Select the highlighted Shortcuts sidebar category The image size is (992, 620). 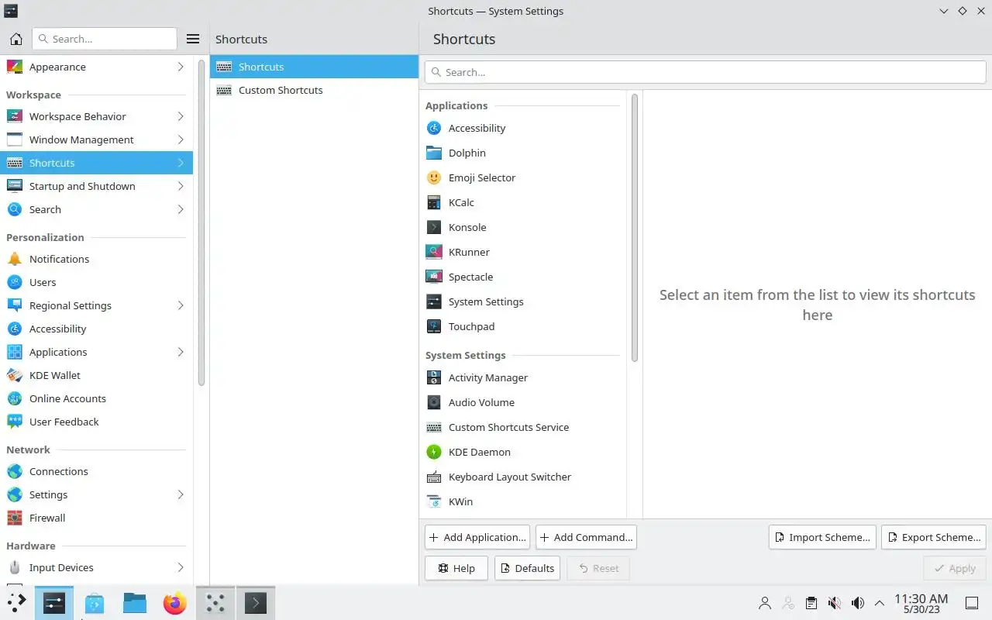(96, 163)
